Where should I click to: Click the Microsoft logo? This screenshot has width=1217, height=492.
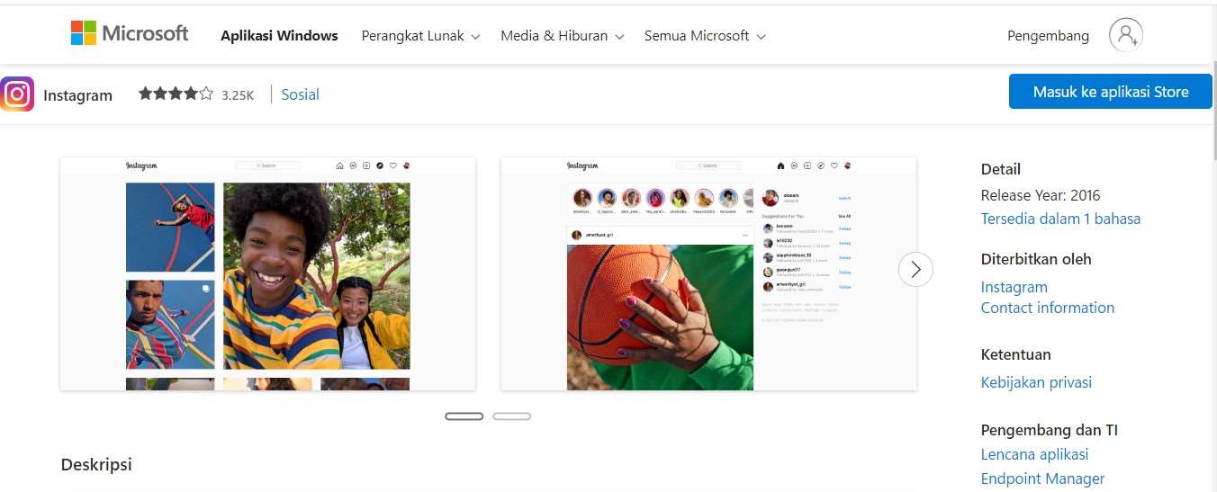click(x=130, y=34)
